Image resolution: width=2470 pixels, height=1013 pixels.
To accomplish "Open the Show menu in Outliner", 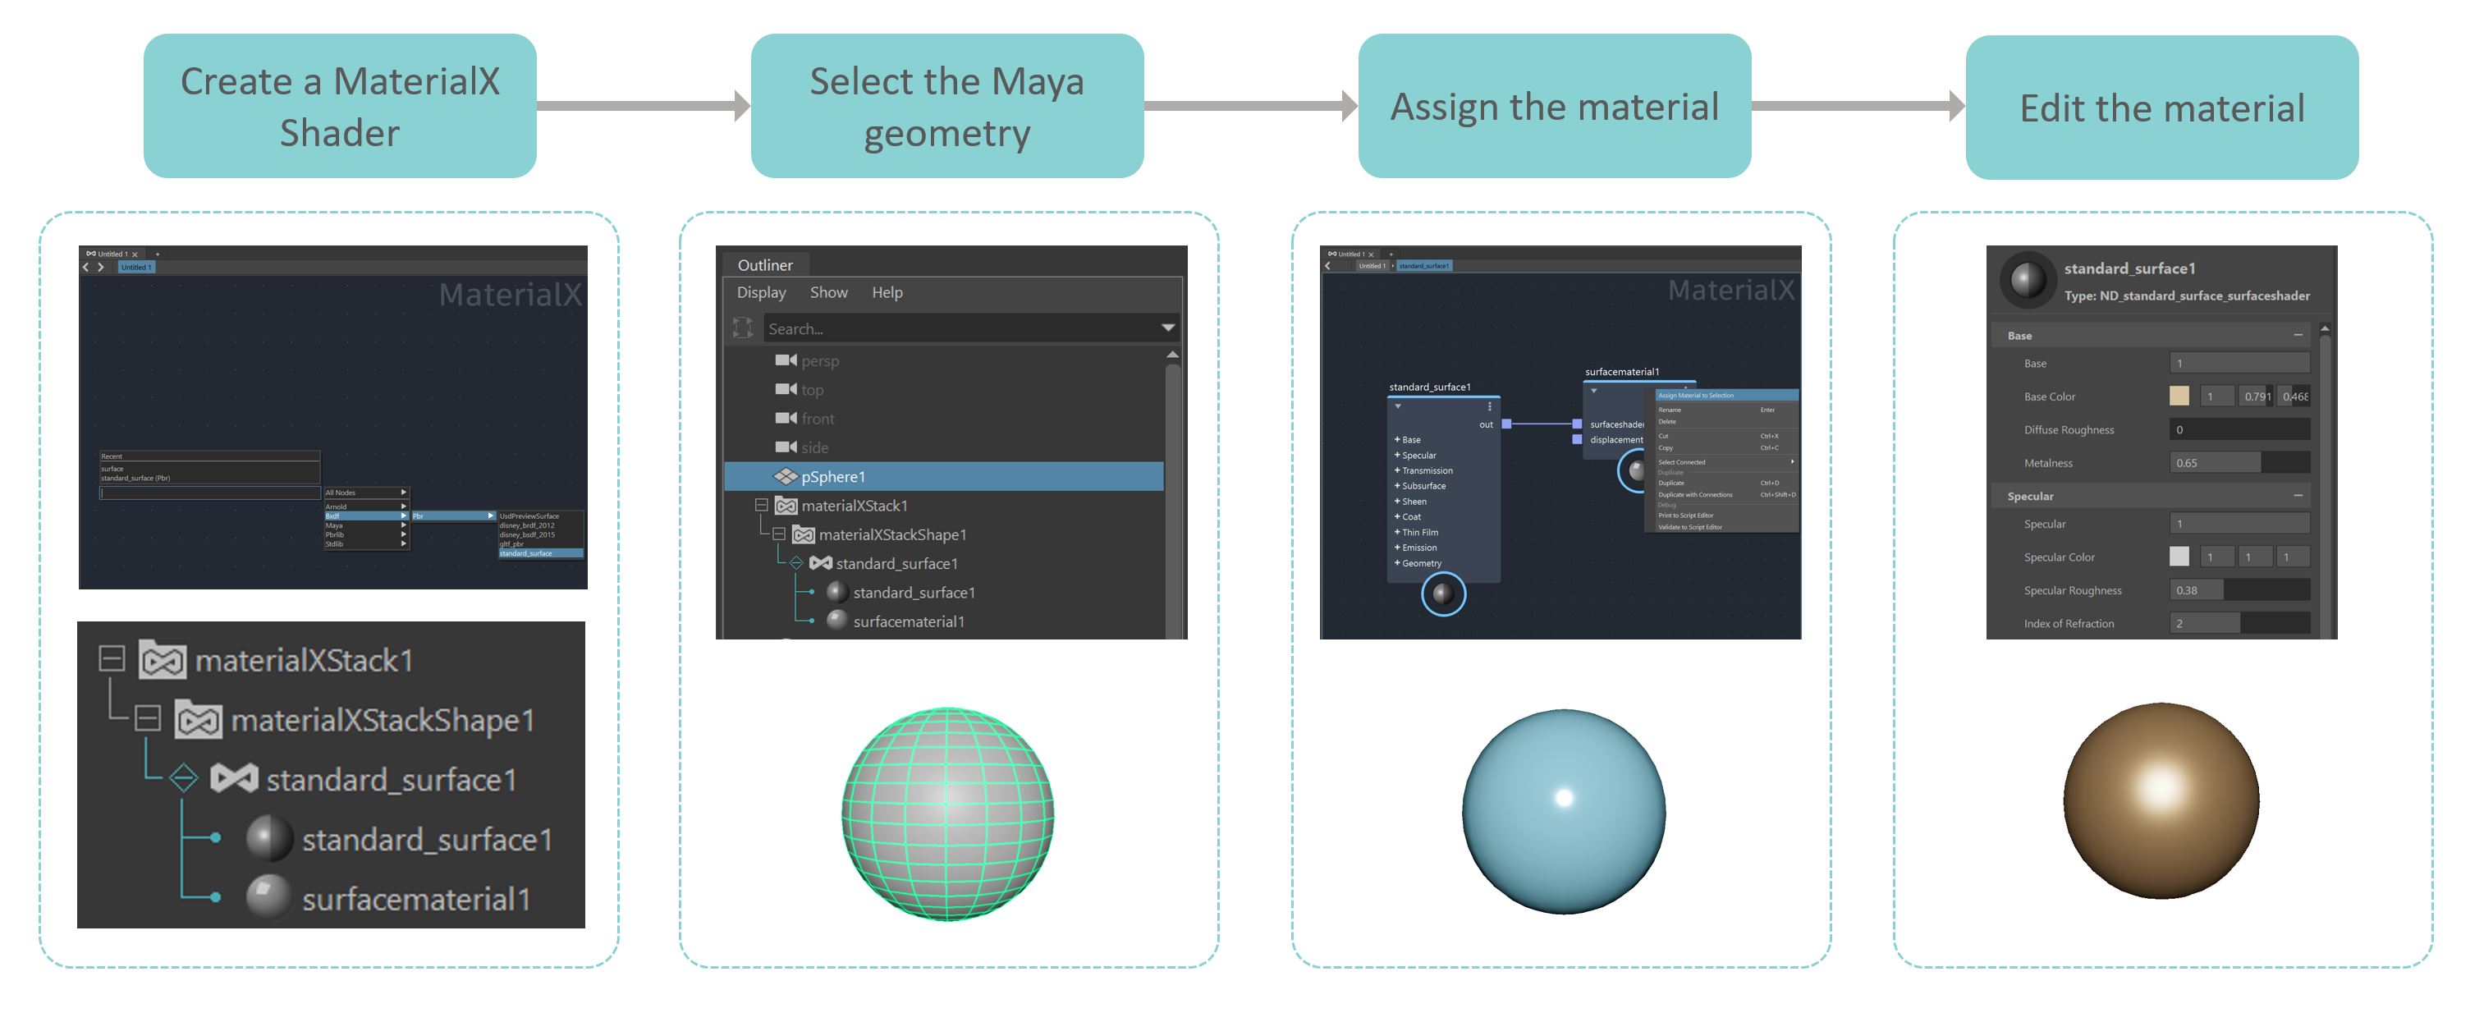I will coord(828,292).
